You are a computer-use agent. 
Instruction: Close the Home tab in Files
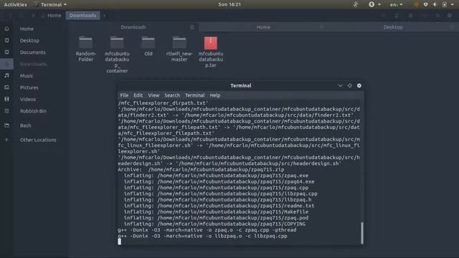click(x=321, y=27)
